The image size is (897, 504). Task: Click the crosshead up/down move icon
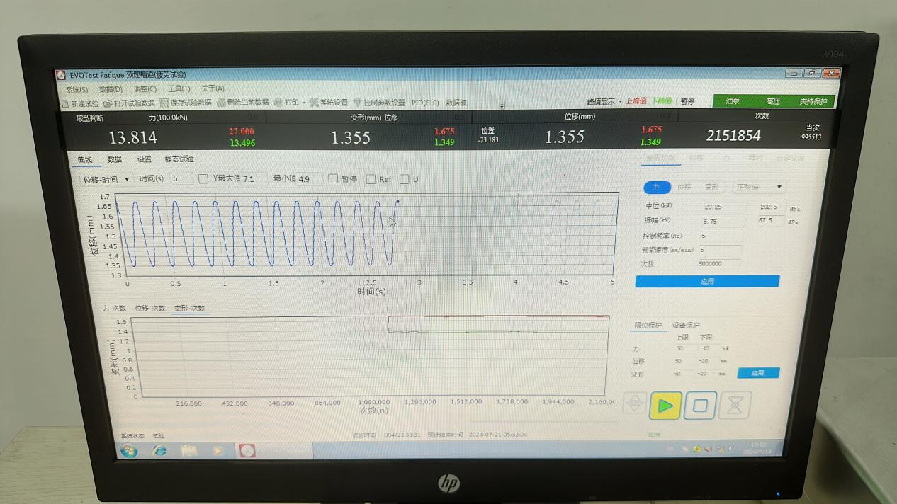(634, 404)
